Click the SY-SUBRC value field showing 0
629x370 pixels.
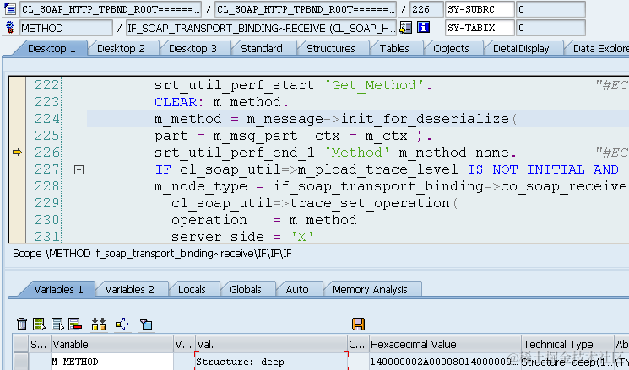click(x=550, y=9)
